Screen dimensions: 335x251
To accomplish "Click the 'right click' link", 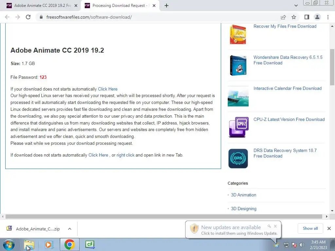I will point(125,155).
